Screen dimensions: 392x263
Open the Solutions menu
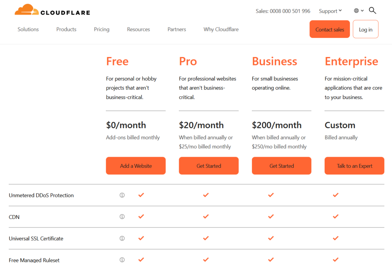click(x=28, y=29)
